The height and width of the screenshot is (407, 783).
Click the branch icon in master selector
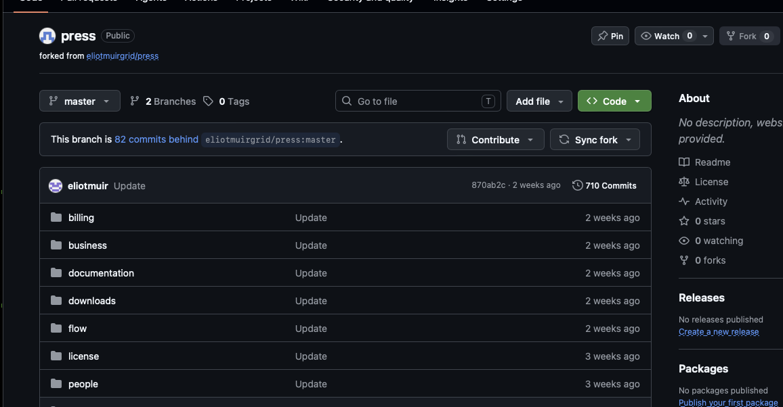pos(54,101)
